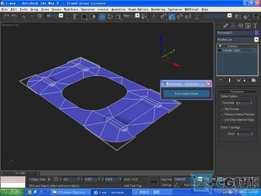Activate the Select and Scale tool
This screenshot has width=261, height=196.
coord(118,16)
